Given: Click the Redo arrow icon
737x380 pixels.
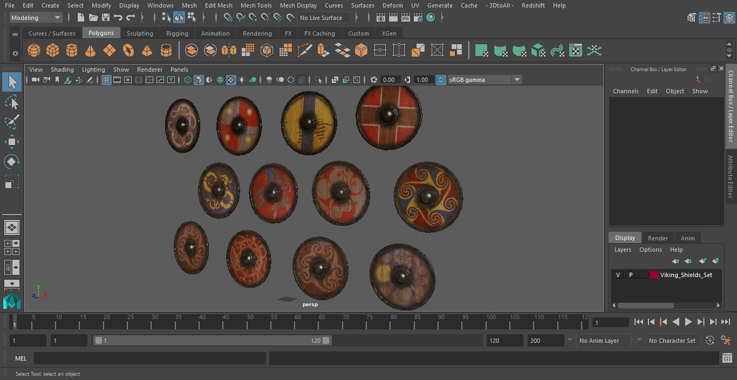Looking at the screenshot, I should coord(131,18).
